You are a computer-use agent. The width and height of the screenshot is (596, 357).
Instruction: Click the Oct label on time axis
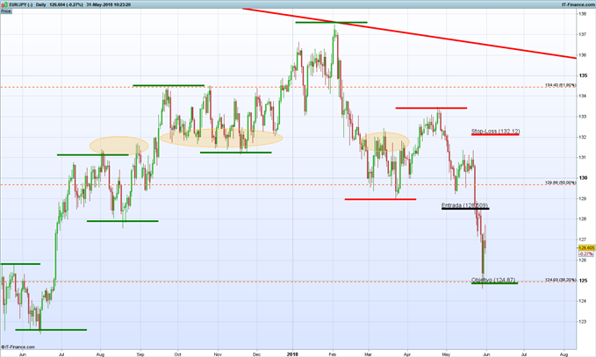point(177,354)
